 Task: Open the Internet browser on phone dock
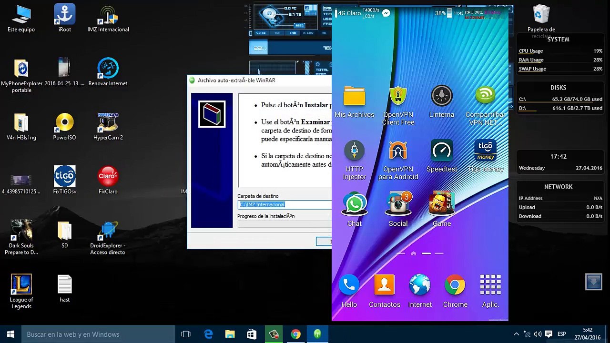pos(420,291)
